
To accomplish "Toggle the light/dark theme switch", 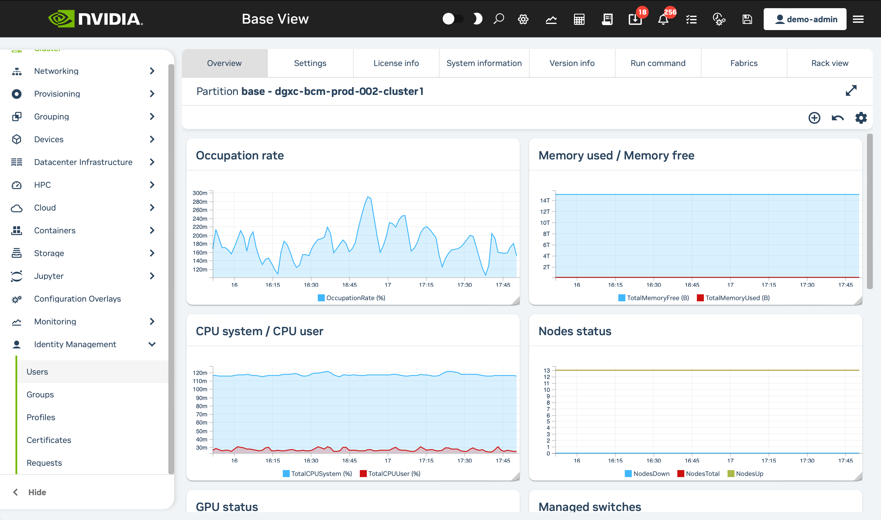I will [x=453, y=19].
